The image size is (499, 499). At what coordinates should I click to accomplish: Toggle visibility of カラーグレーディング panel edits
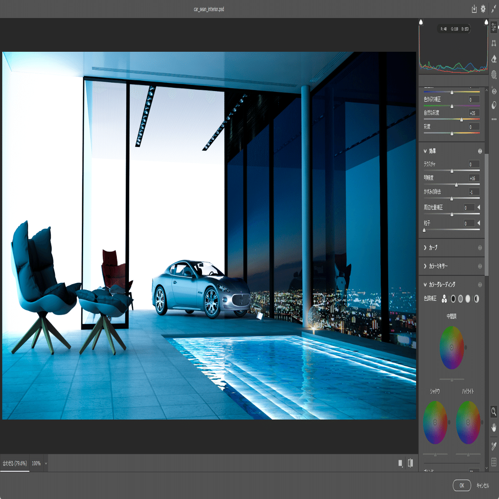(480, 285)
